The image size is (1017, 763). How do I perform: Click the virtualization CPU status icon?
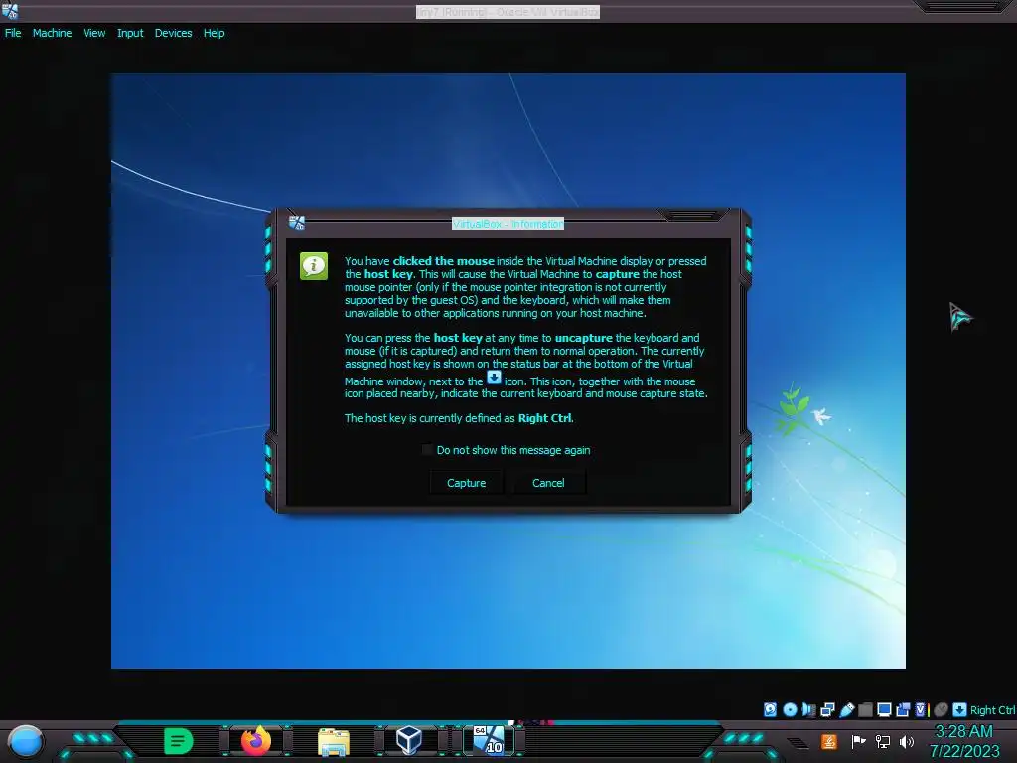coord(922,709)
